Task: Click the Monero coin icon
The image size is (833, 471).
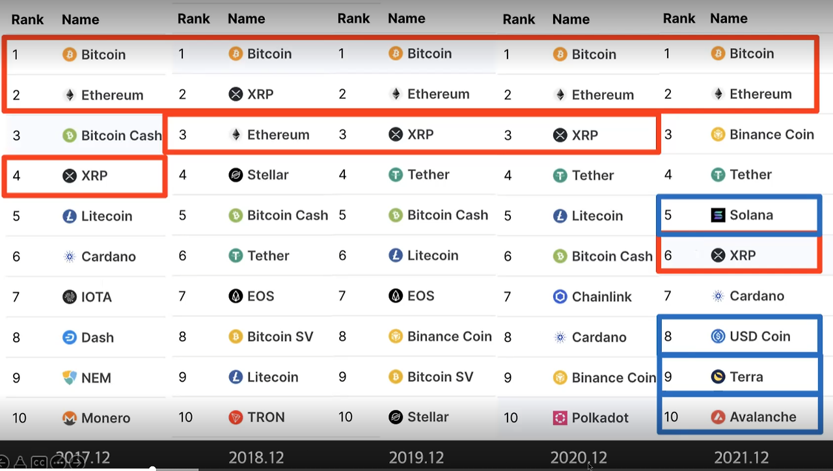Action: click(70, 418)
